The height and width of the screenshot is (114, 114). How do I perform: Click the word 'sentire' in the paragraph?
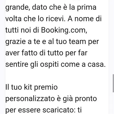click(x=17, y=64)
